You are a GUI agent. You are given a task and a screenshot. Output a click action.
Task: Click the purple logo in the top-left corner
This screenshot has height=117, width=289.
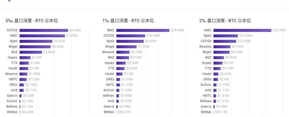(x=9, y=1)
